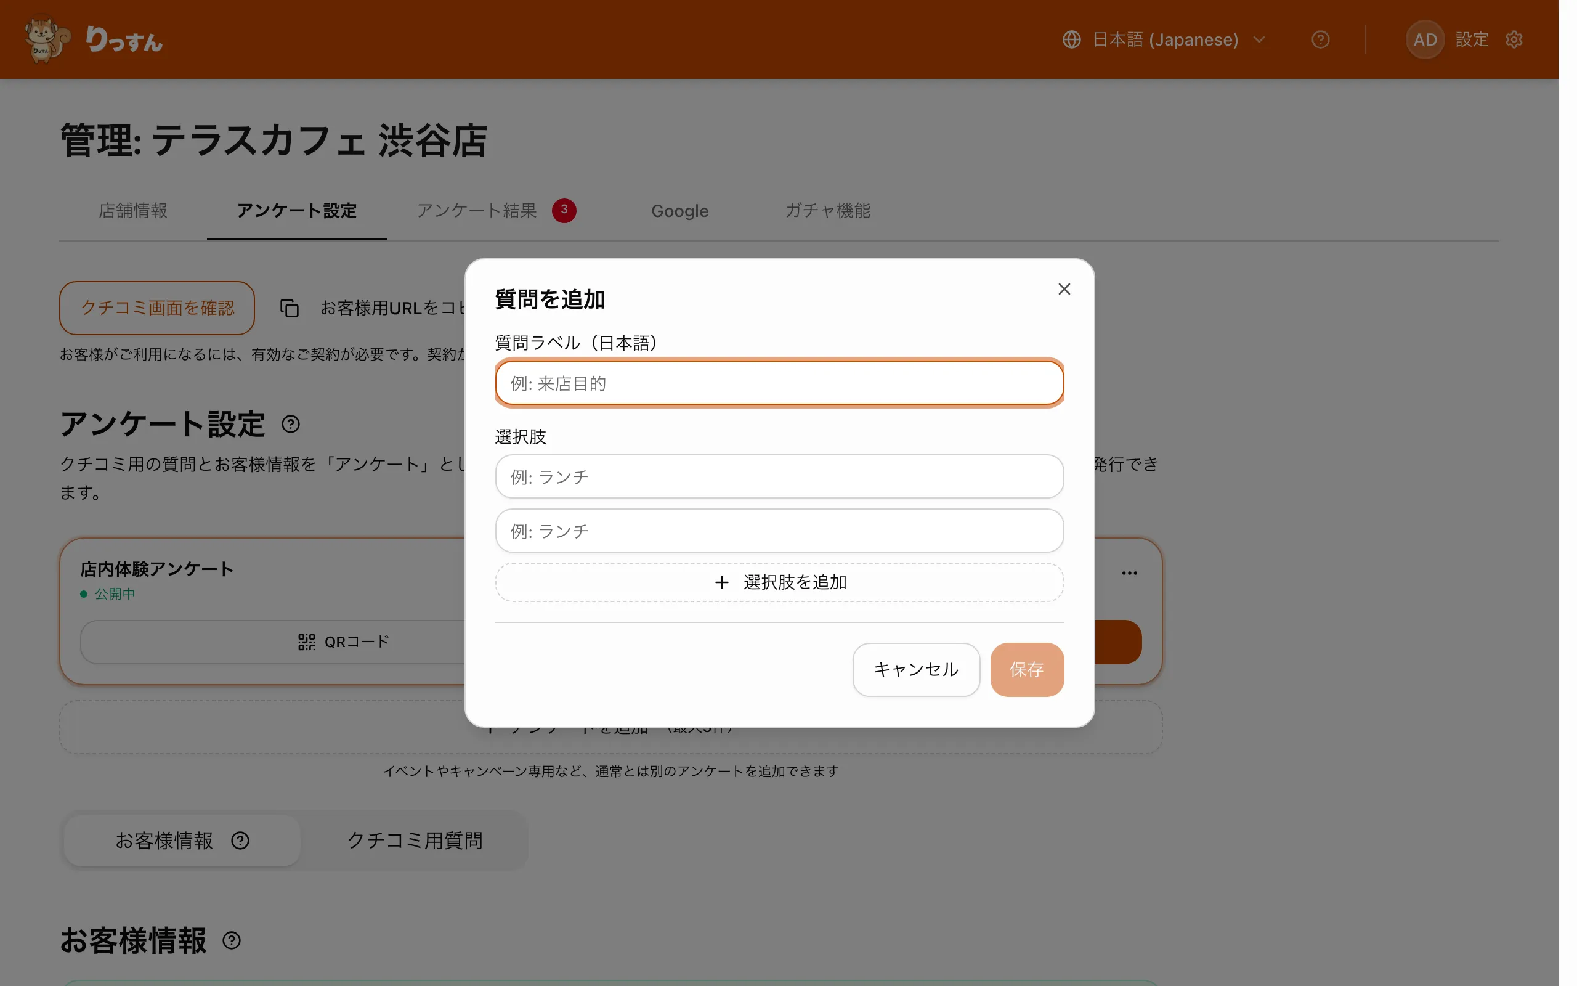This screenshot has height=986, width=1577.
Task: Select the お客様情報 segment tab
Action: (x=182, y=841)
